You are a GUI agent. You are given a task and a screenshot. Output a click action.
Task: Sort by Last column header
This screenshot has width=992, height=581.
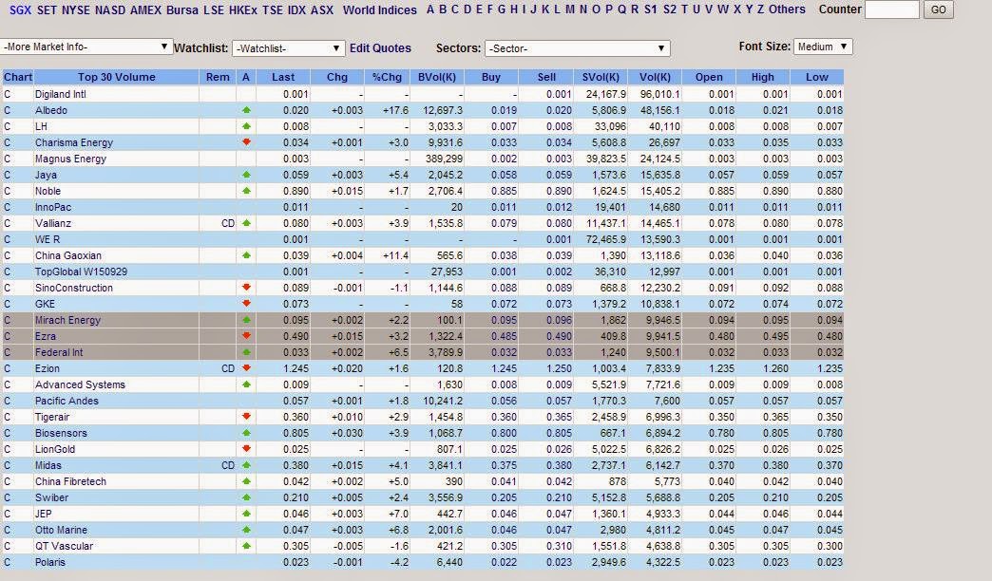point(283,77)
